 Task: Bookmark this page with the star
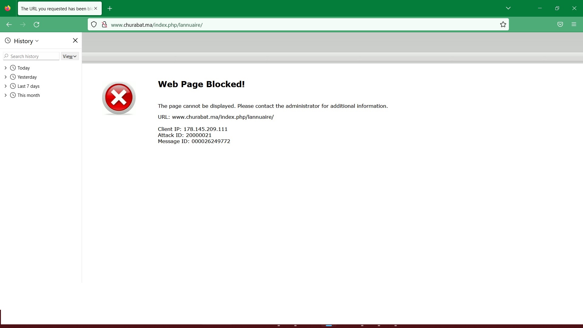point(503,25)
